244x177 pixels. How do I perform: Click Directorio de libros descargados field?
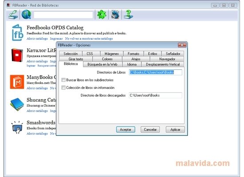pos(155,95)
